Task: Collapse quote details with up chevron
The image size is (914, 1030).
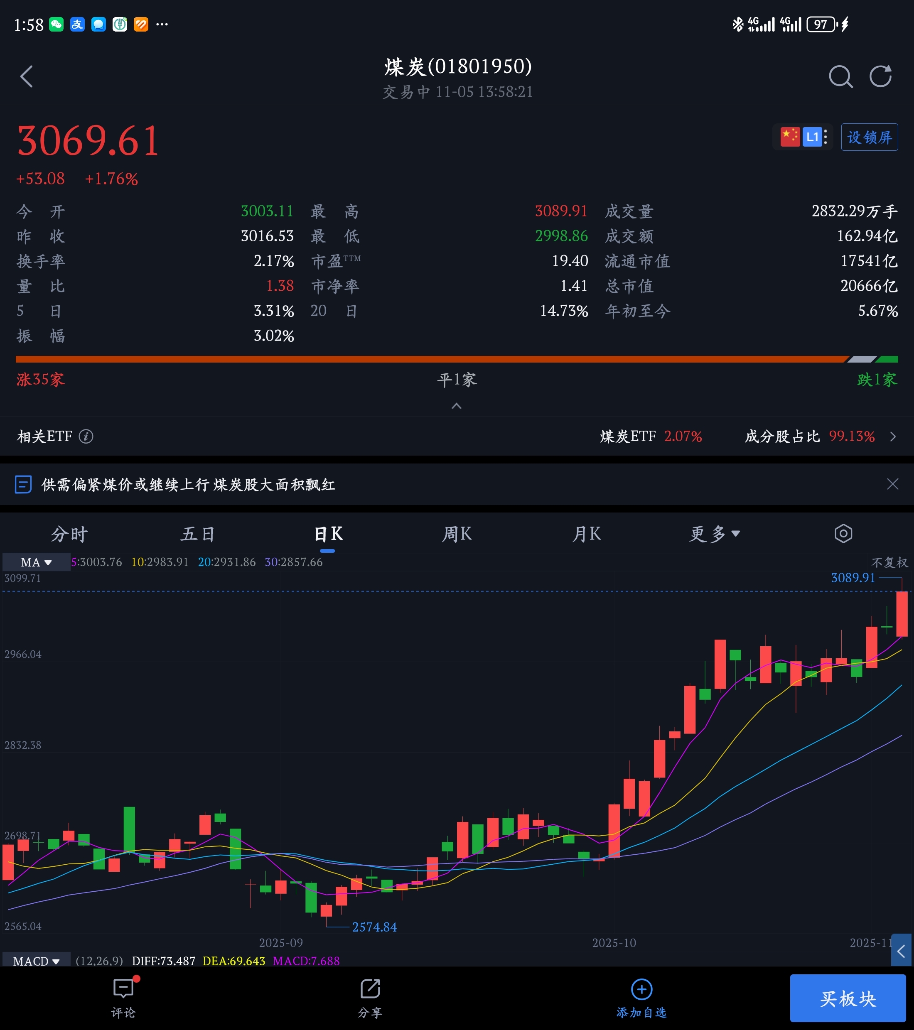Action: pos(456,406)
